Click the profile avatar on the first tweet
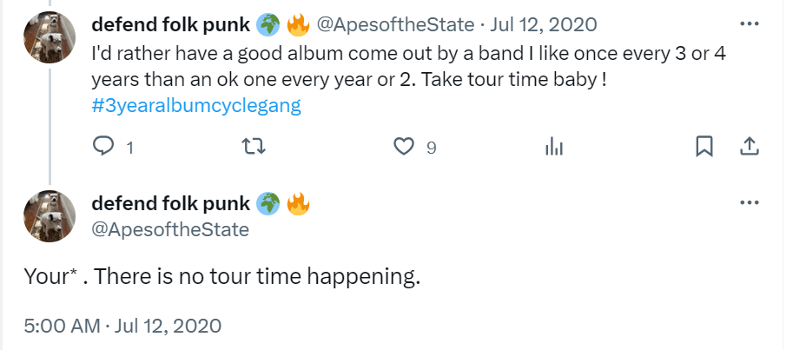This screenshot has height=350, width=806. point(50,39)
